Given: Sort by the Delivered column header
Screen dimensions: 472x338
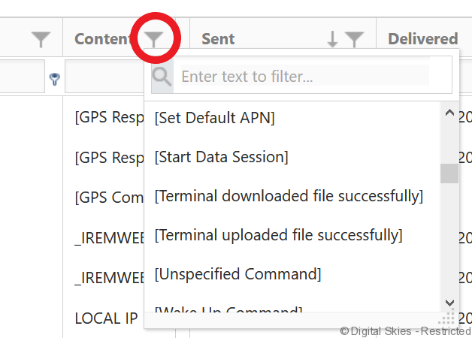Looking at the screenshot, I should click(x=422, y=39).
